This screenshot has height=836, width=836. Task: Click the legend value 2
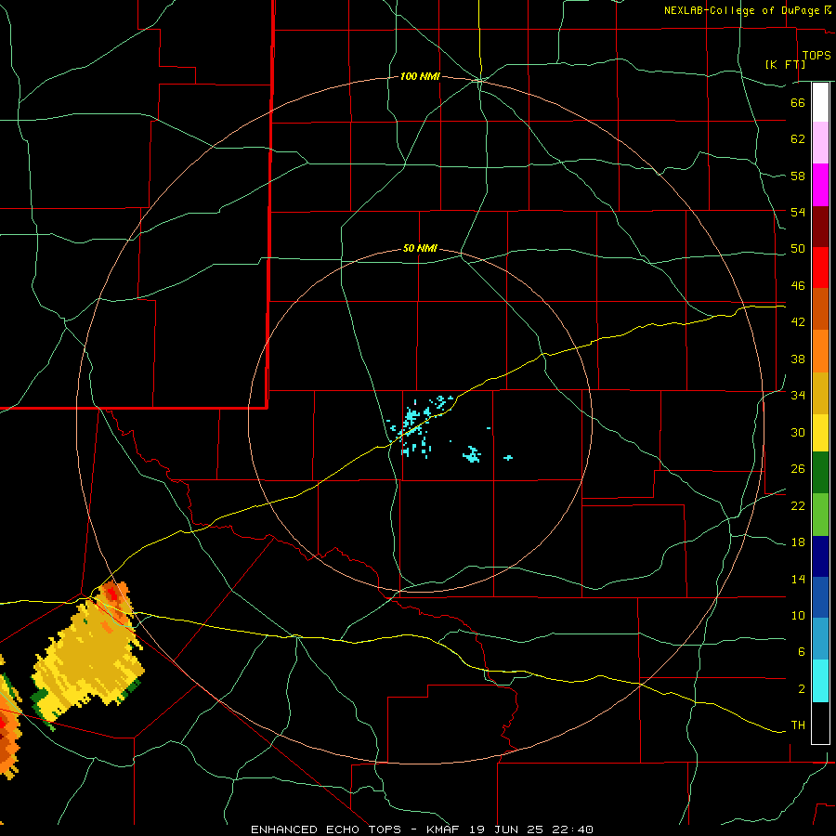pyautogui.click(x=801, y=689)
